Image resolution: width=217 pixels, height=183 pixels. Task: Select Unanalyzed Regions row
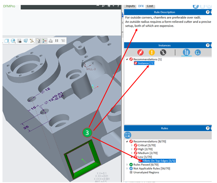pyautogui.click(x=144, y=172)
